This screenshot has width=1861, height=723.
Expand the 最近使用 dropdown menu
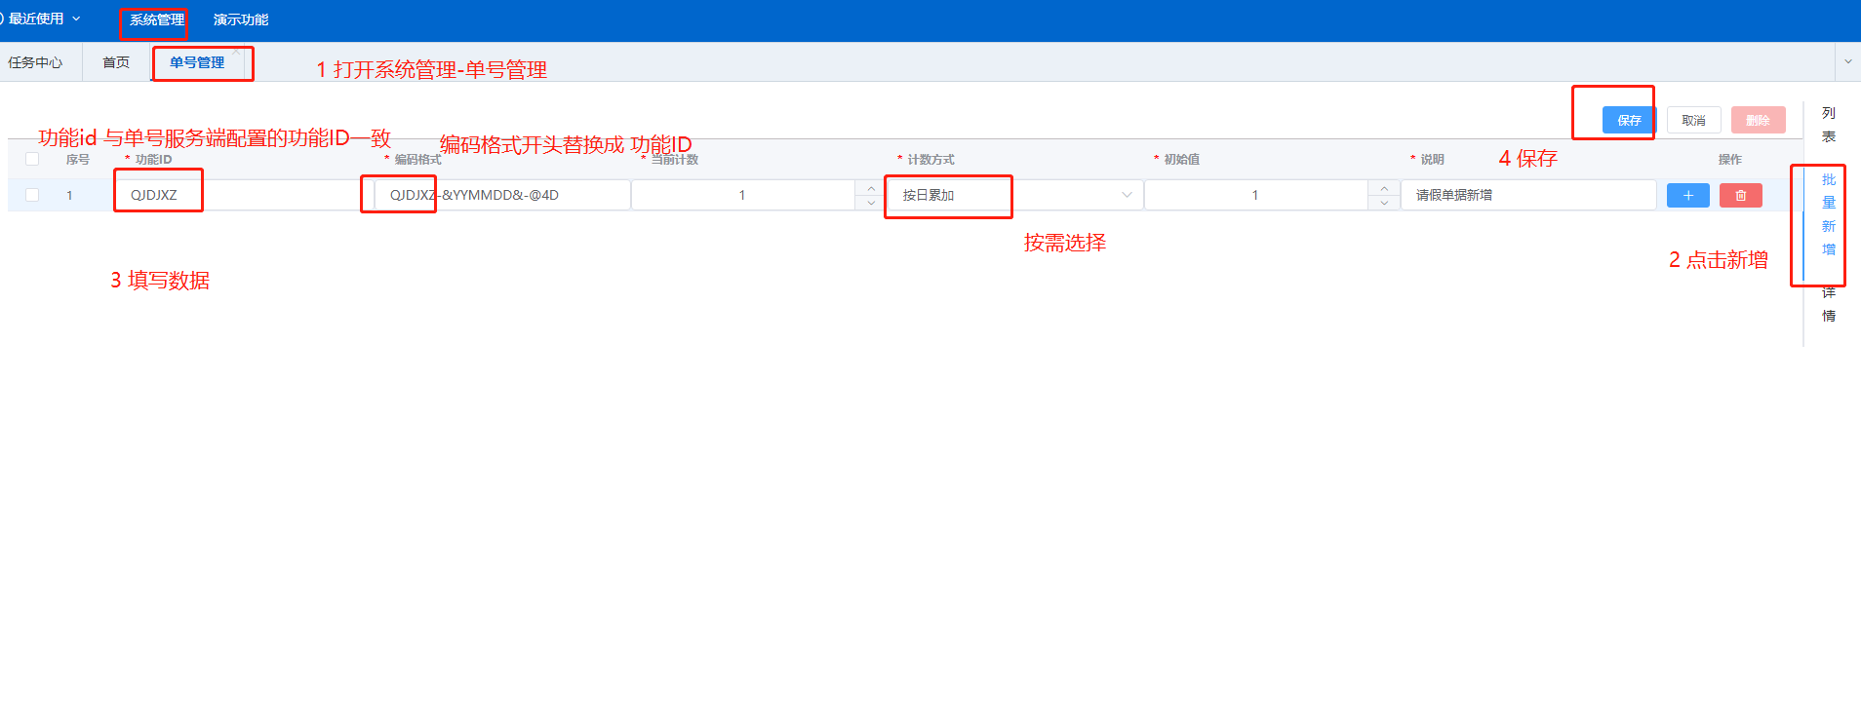[44, 19]
